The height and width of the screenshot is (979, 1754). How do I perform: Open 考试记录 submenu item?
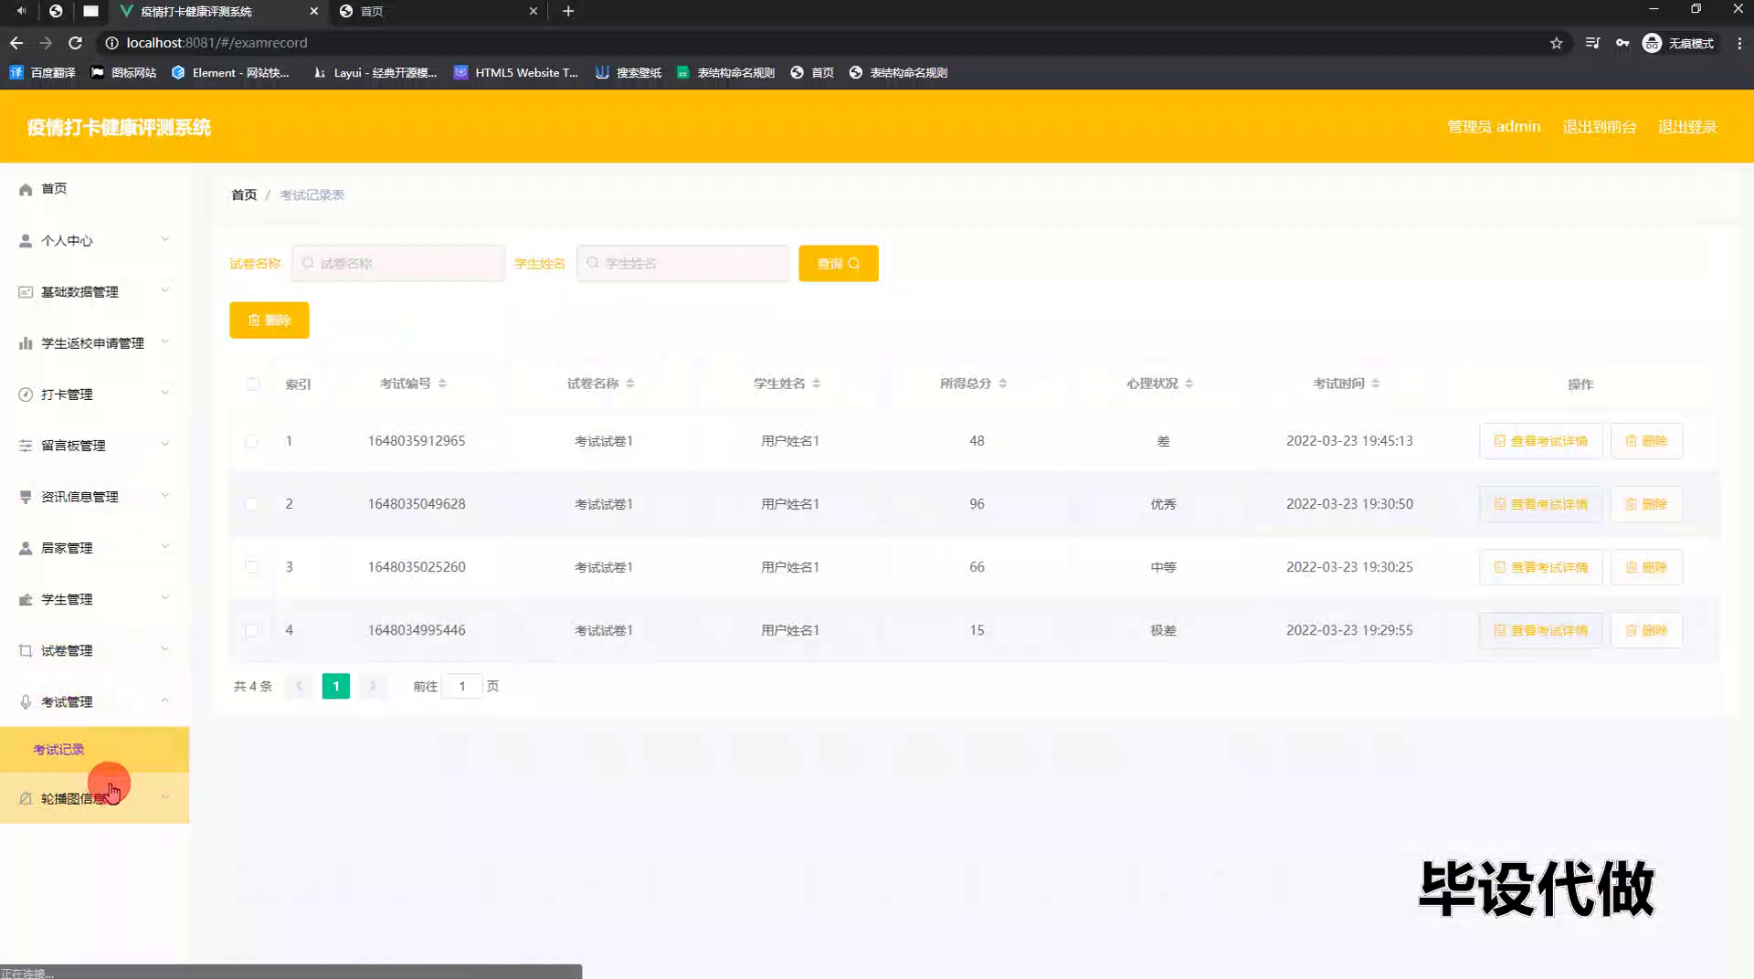(94, 750)
